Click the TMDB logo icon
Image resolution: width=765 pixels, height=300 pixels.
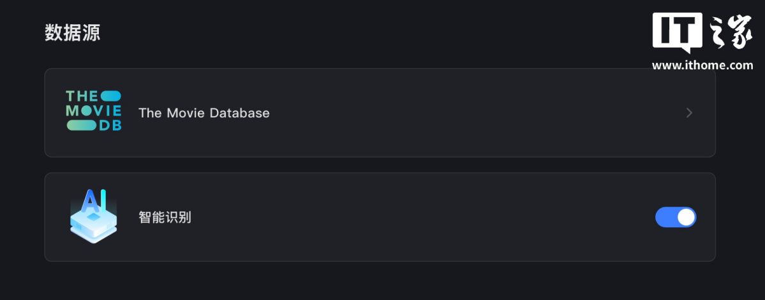click(93, 111)
